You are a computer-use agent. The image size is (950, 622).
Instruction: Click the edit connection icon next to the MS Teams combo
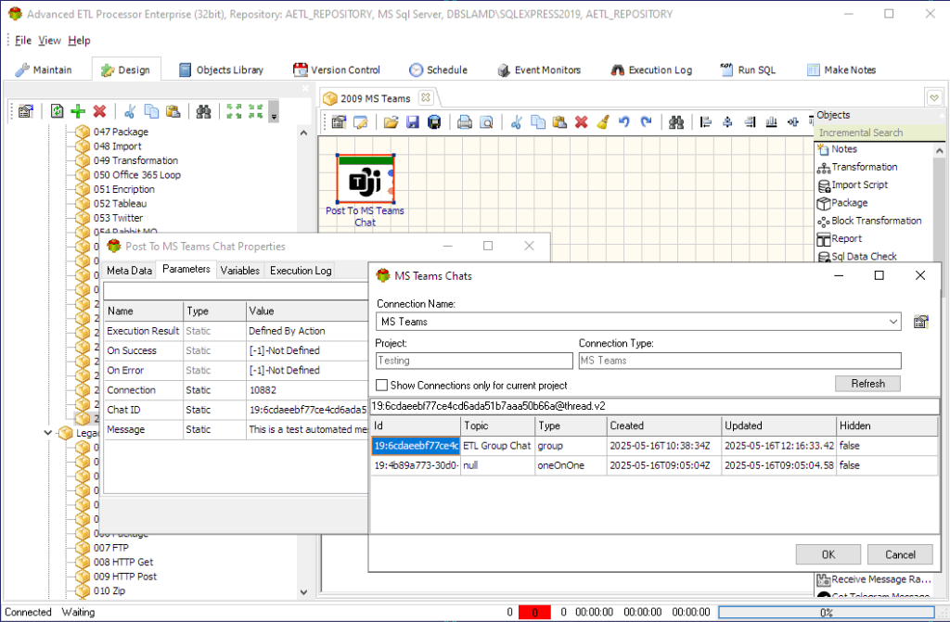[x=921, y=322]
